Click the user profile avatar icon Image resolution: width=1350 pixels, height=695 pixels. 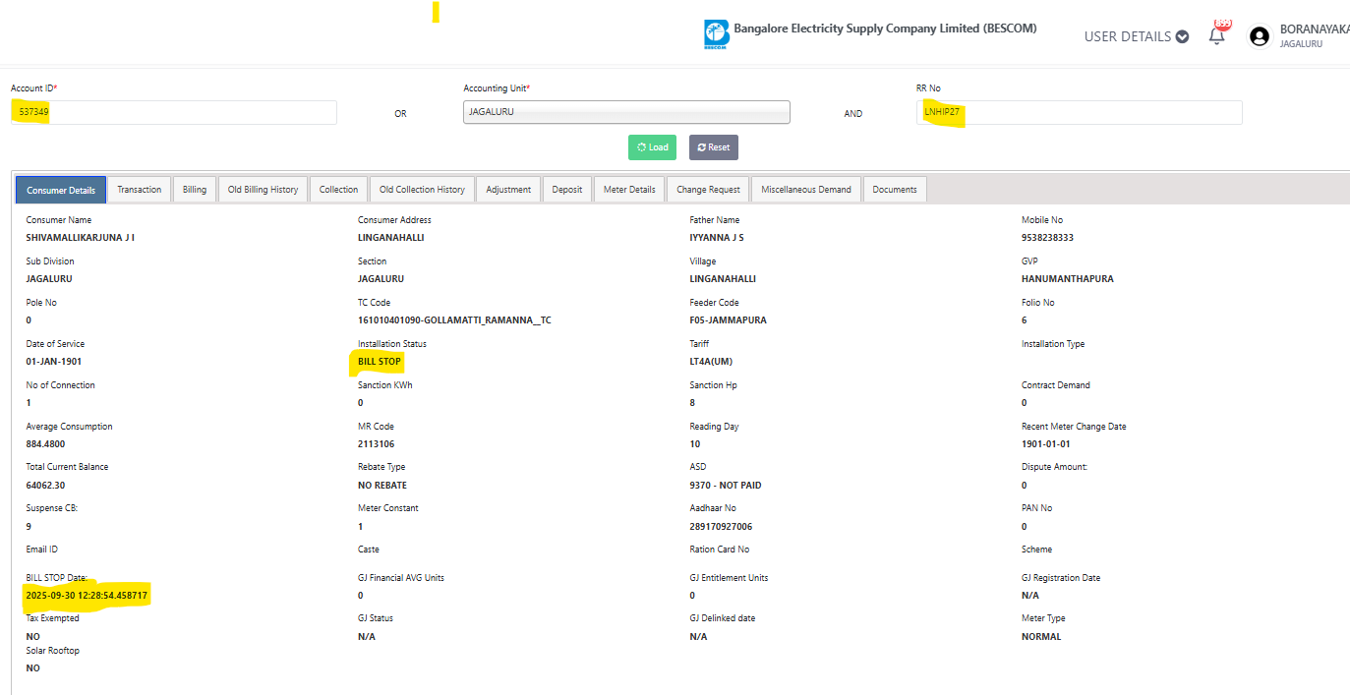tap(1259, 36)
